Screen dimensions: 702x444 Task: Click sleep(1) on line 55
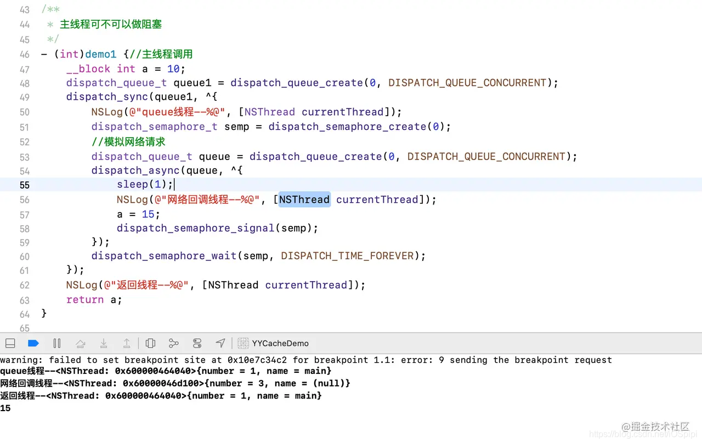coord(143,185)
